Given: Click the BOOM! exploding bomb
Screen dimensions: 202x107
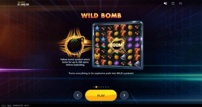Looking at the screenshot, I should click(117, 45).
